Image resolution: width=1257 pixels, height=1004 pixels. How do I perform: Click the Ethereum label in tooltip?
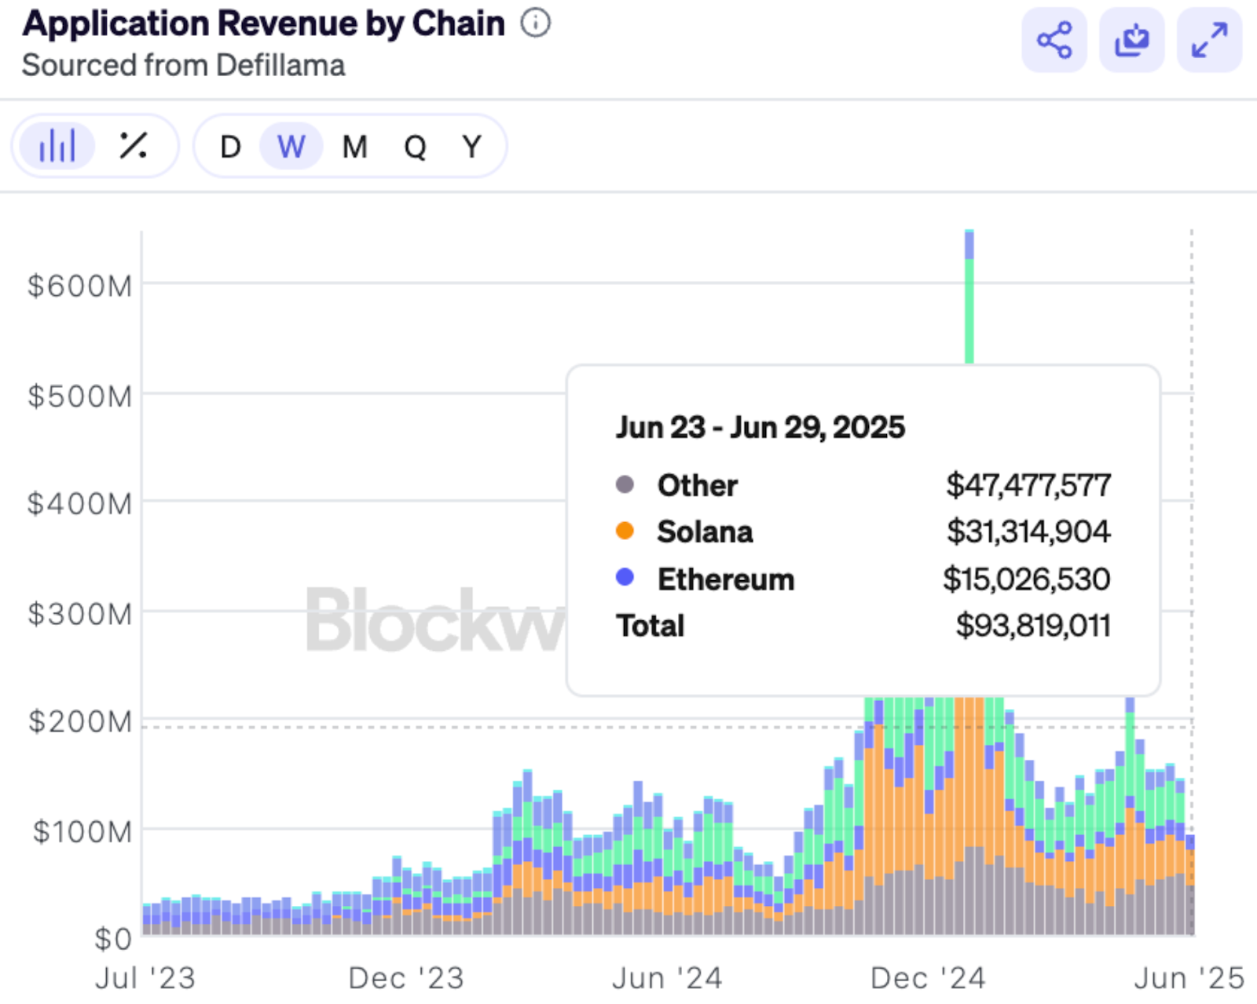pyautogui.click(x=726, y=579)
